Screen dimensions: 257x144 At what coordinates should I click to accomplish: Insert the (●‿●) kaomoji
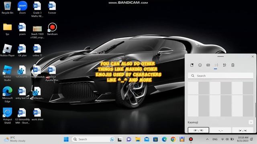tap(243, 130)
